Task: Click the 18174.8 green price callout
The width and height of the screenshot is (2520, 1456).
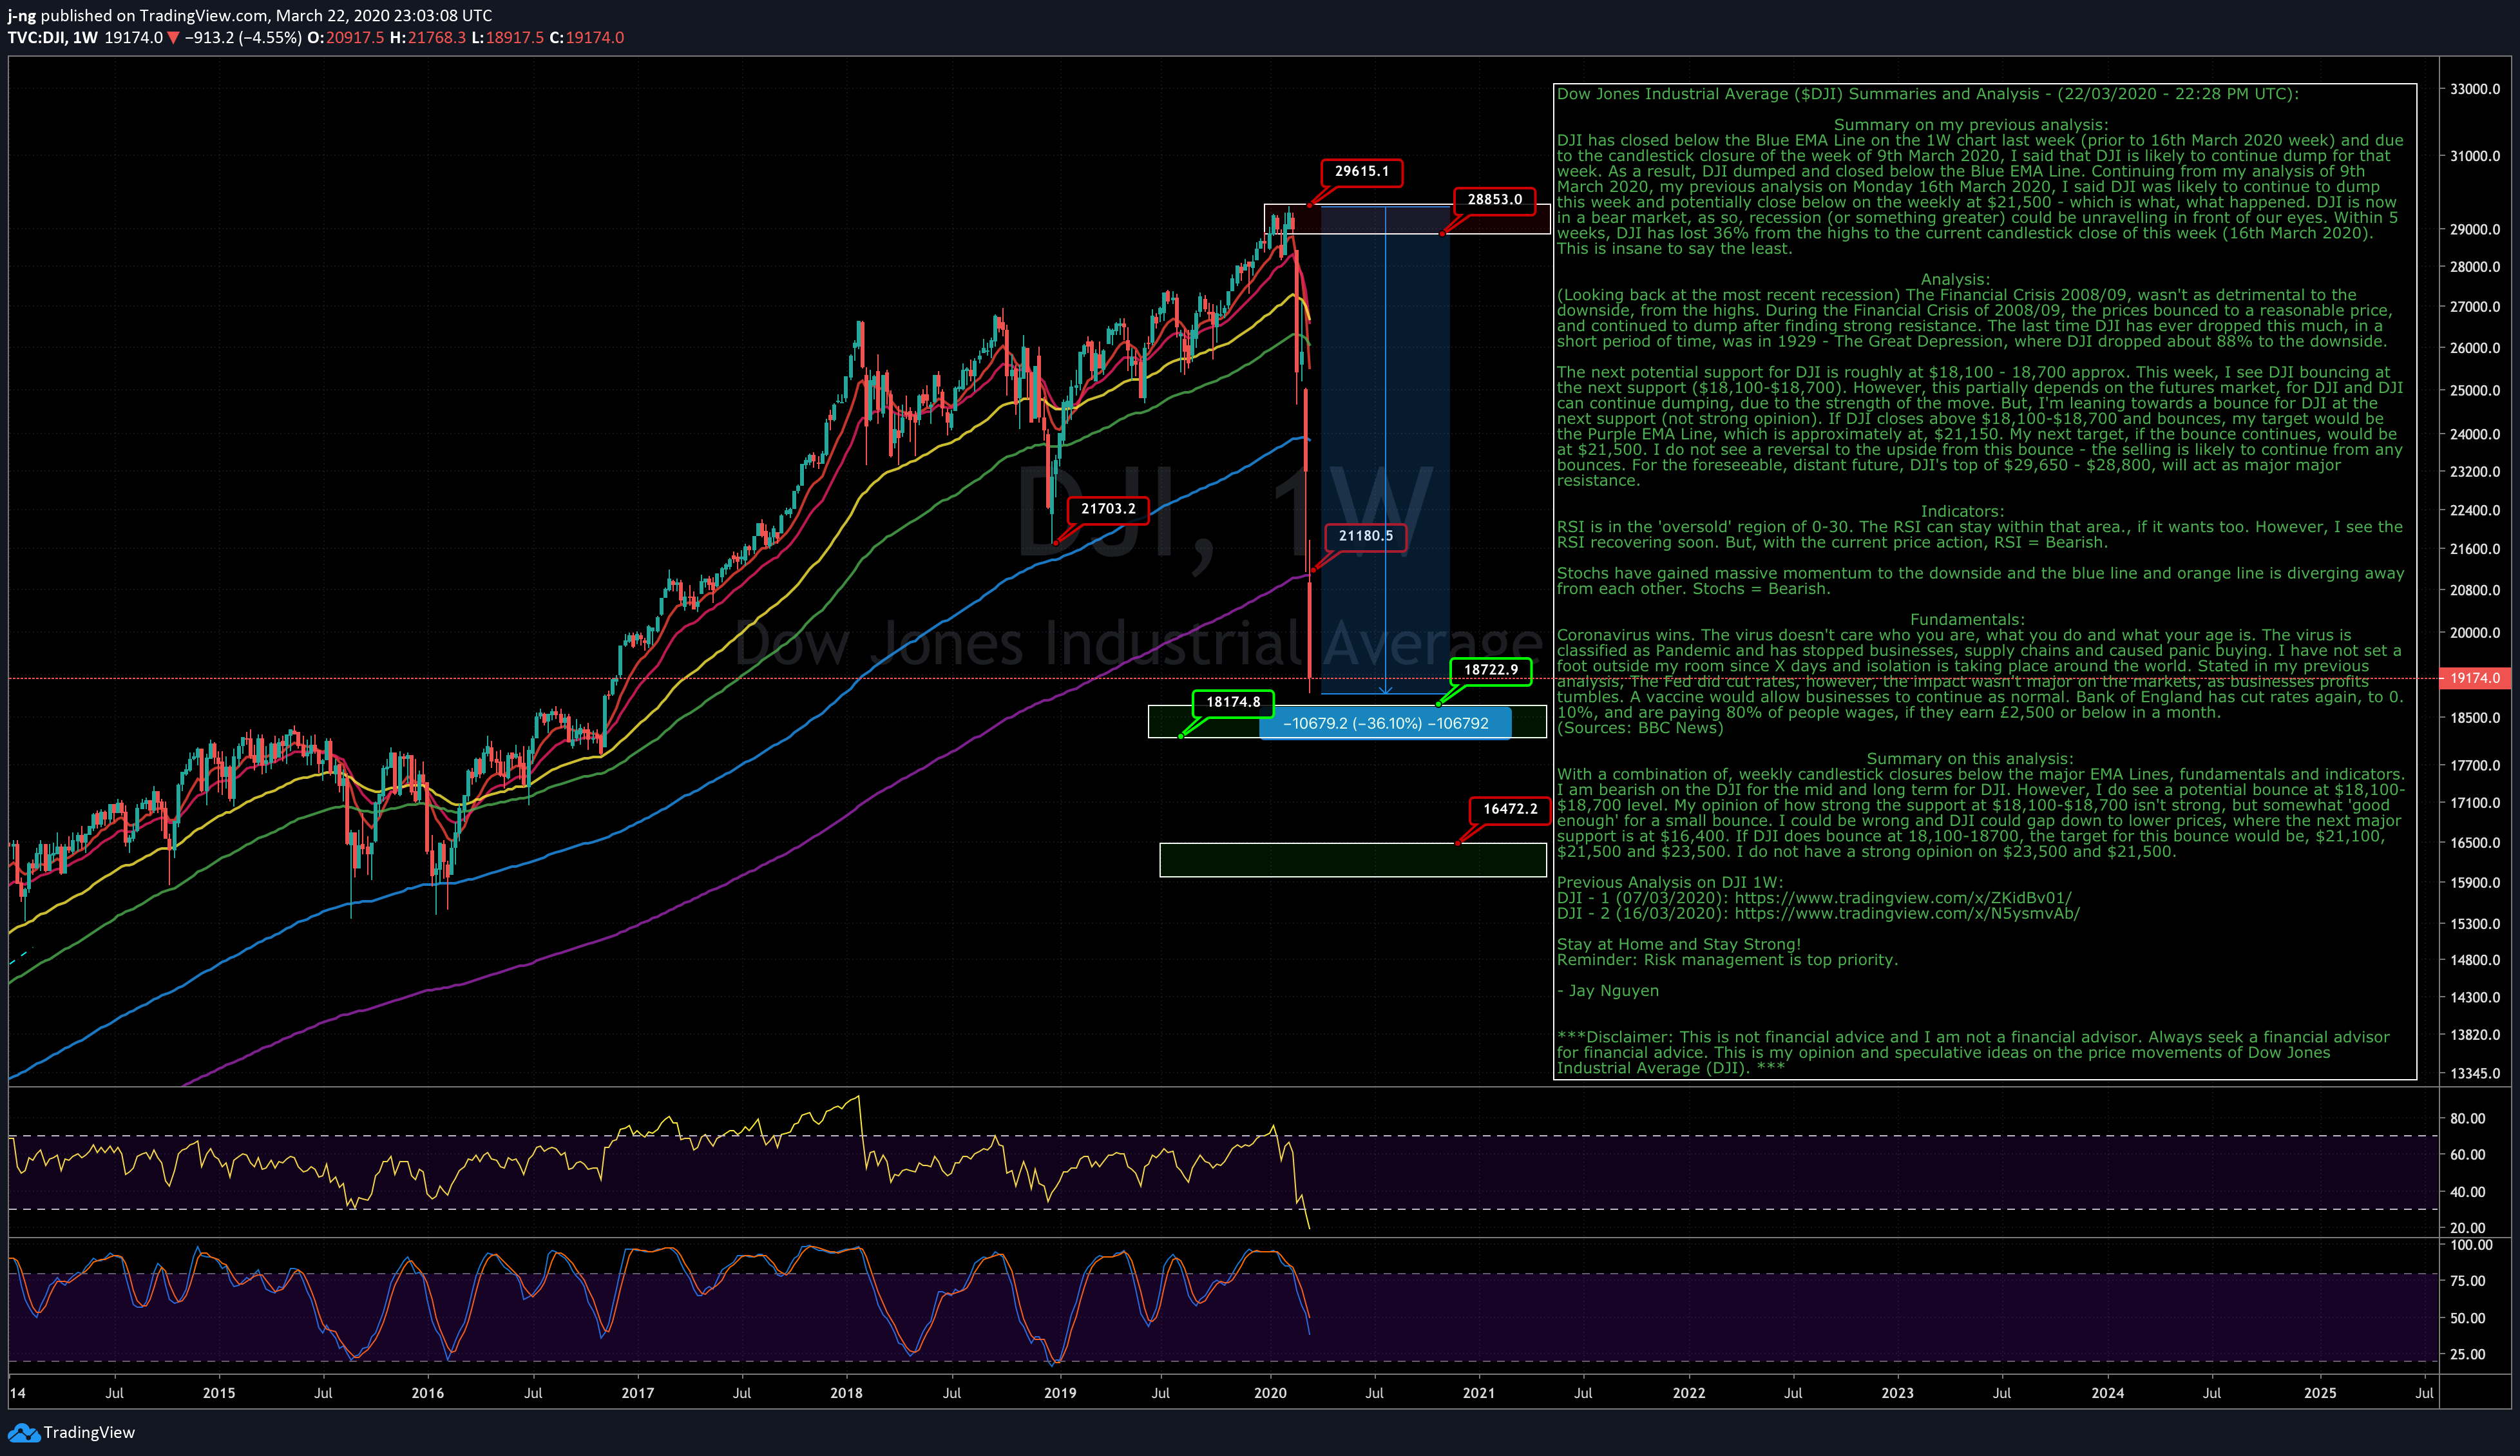Action: (x=1232, y=702)
